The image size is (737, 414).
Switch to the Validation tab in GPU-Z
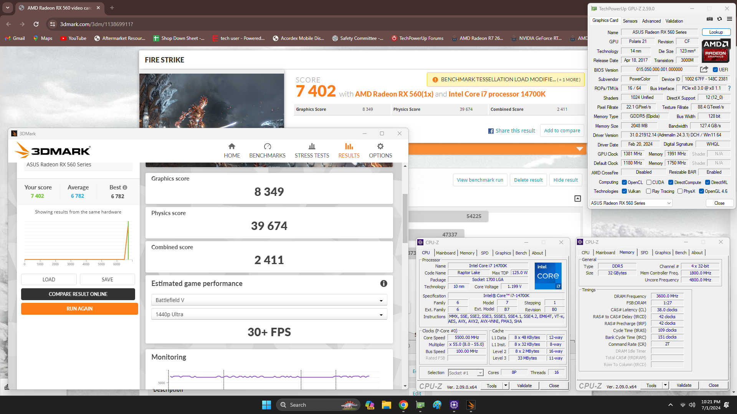[674, 21]
